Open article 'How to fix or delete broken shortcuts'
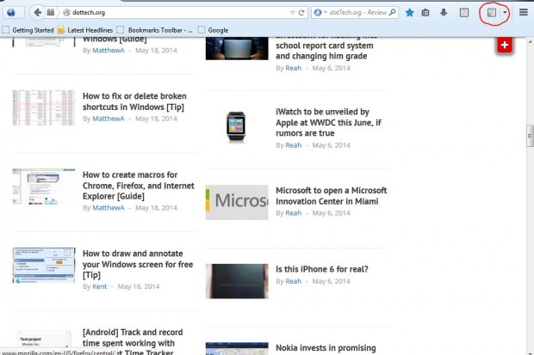Image resolution: width=534 pixels, height=355 pixels. (134, 101)
